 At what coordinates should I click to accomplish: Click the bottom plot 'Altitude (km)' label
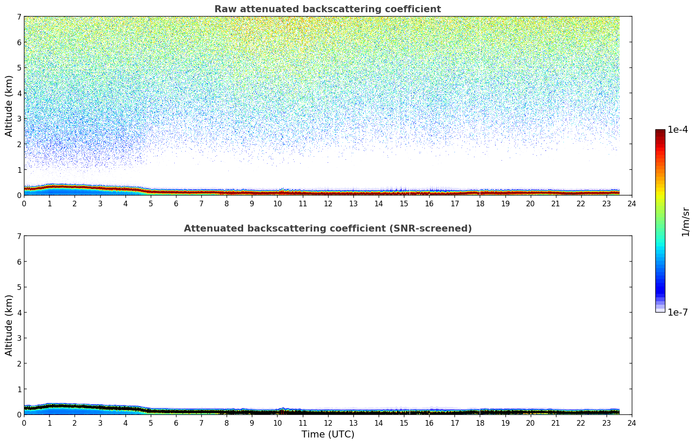[9, 325]
